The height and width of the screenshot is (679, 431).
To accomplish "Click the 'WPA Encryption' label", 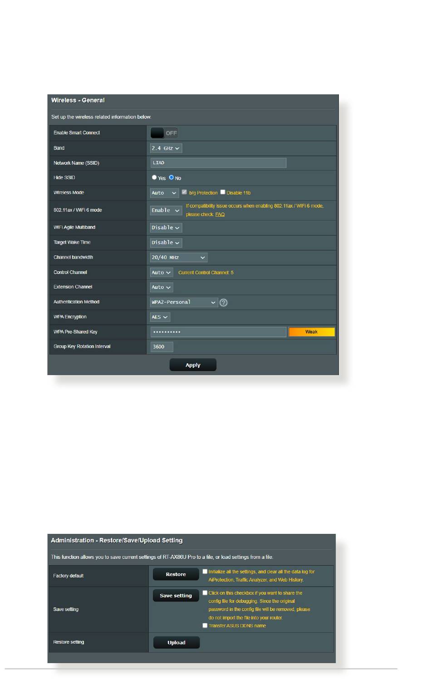I will (x=70, y=317).
